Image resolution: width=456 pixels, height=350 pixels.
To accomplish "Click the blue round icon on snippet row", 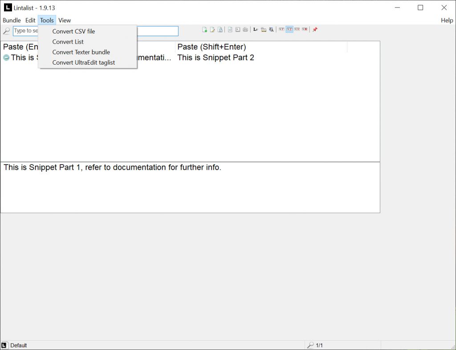I will click(x=6, y=58).
